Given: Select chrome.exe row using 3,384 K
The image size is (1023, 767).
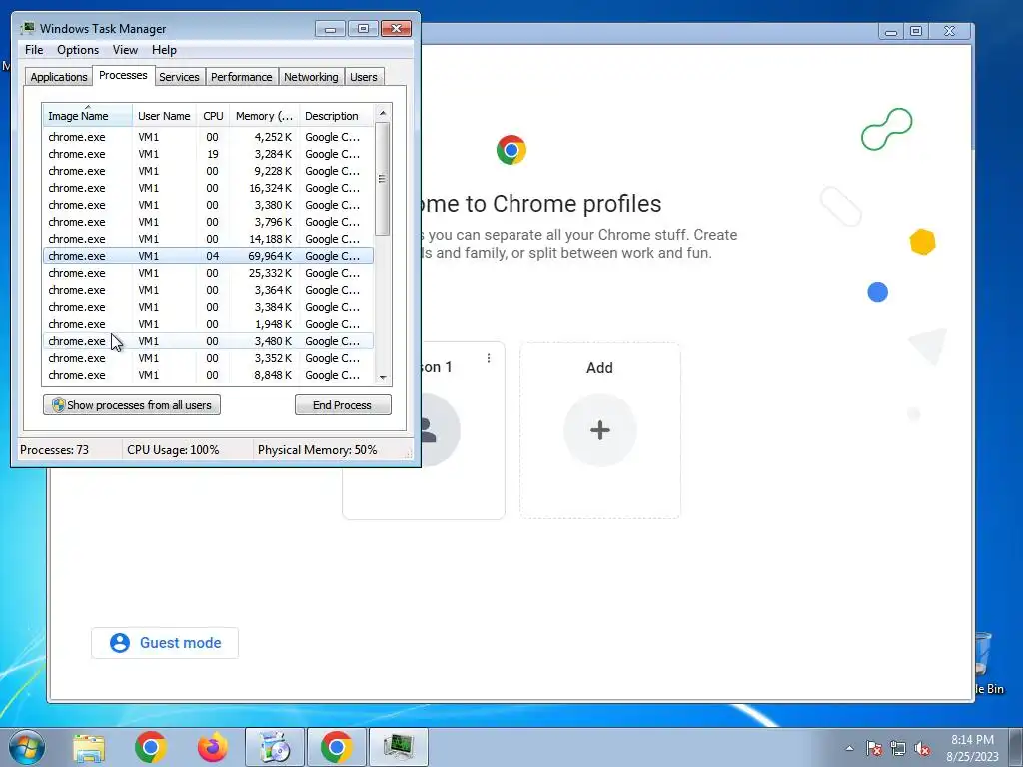Looking at the screenshot, I should click(208, 307).
